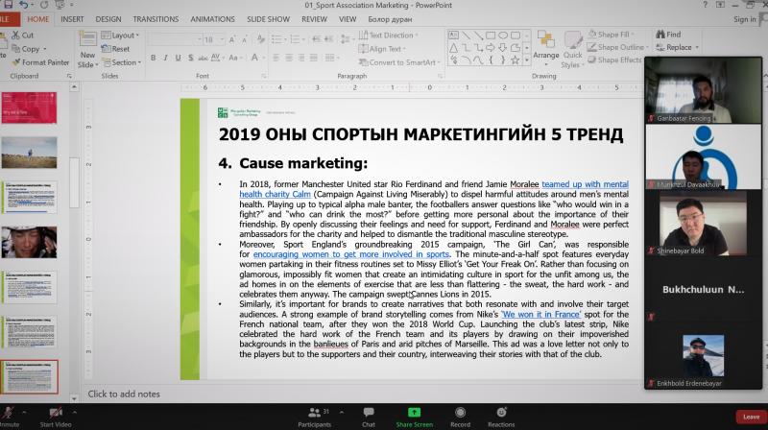Select the right arrow block shape
The image size is (768, 430).
[491, 48]
